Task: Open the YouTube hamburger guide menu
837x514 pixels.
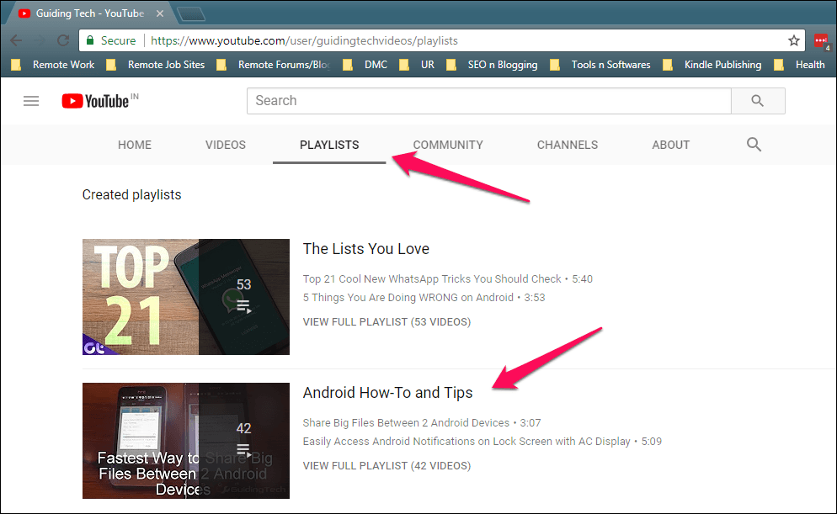Action: pos(31,101)
